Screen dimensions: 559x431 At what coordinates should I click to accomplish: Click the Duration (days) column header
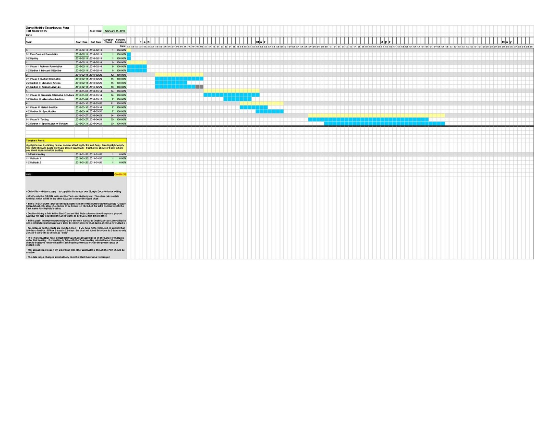(x=108, y=41)
